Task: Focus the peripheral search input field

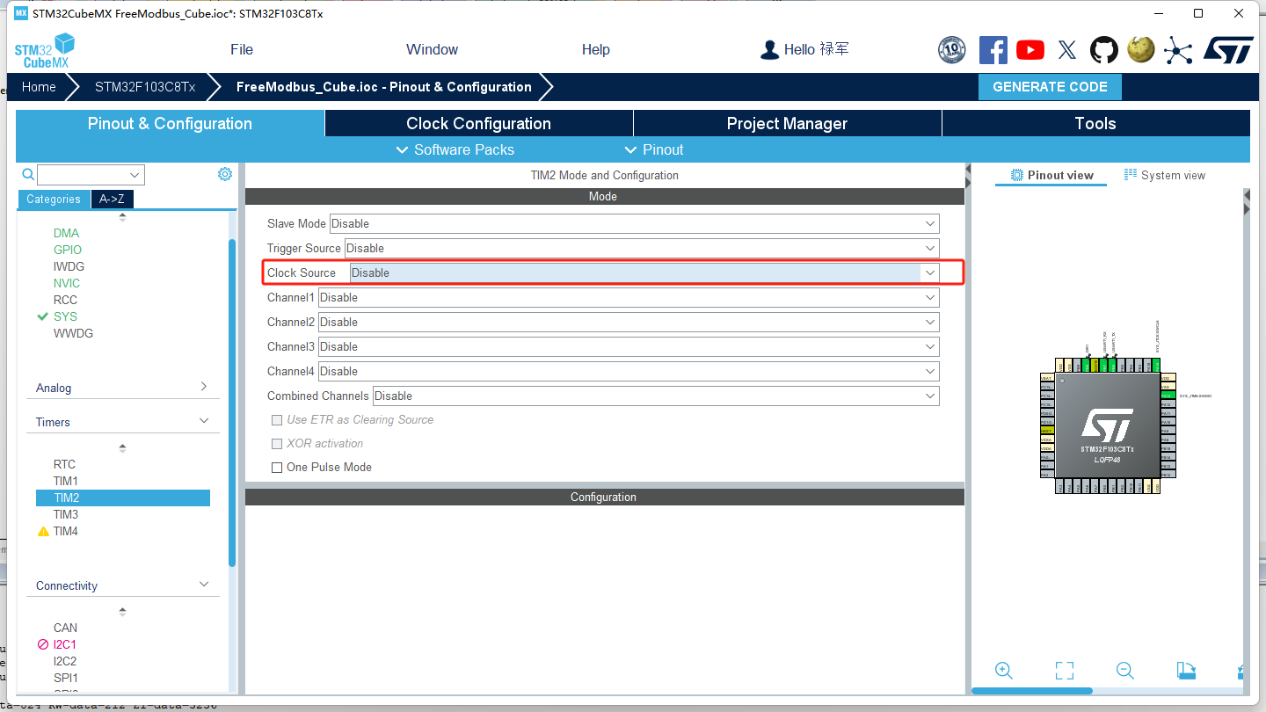Action: click(83, 175)
